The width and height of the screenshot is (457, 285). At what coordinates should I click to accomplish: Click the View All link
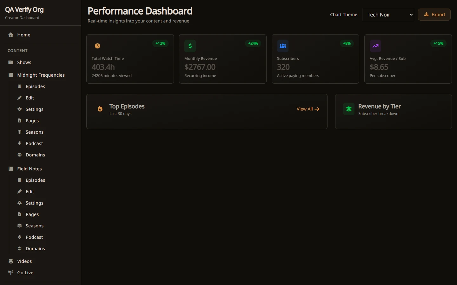point(308,109)
